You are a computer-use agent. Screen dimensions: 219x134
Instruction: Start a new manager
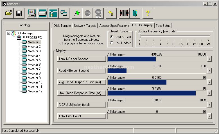click(32, 13)
